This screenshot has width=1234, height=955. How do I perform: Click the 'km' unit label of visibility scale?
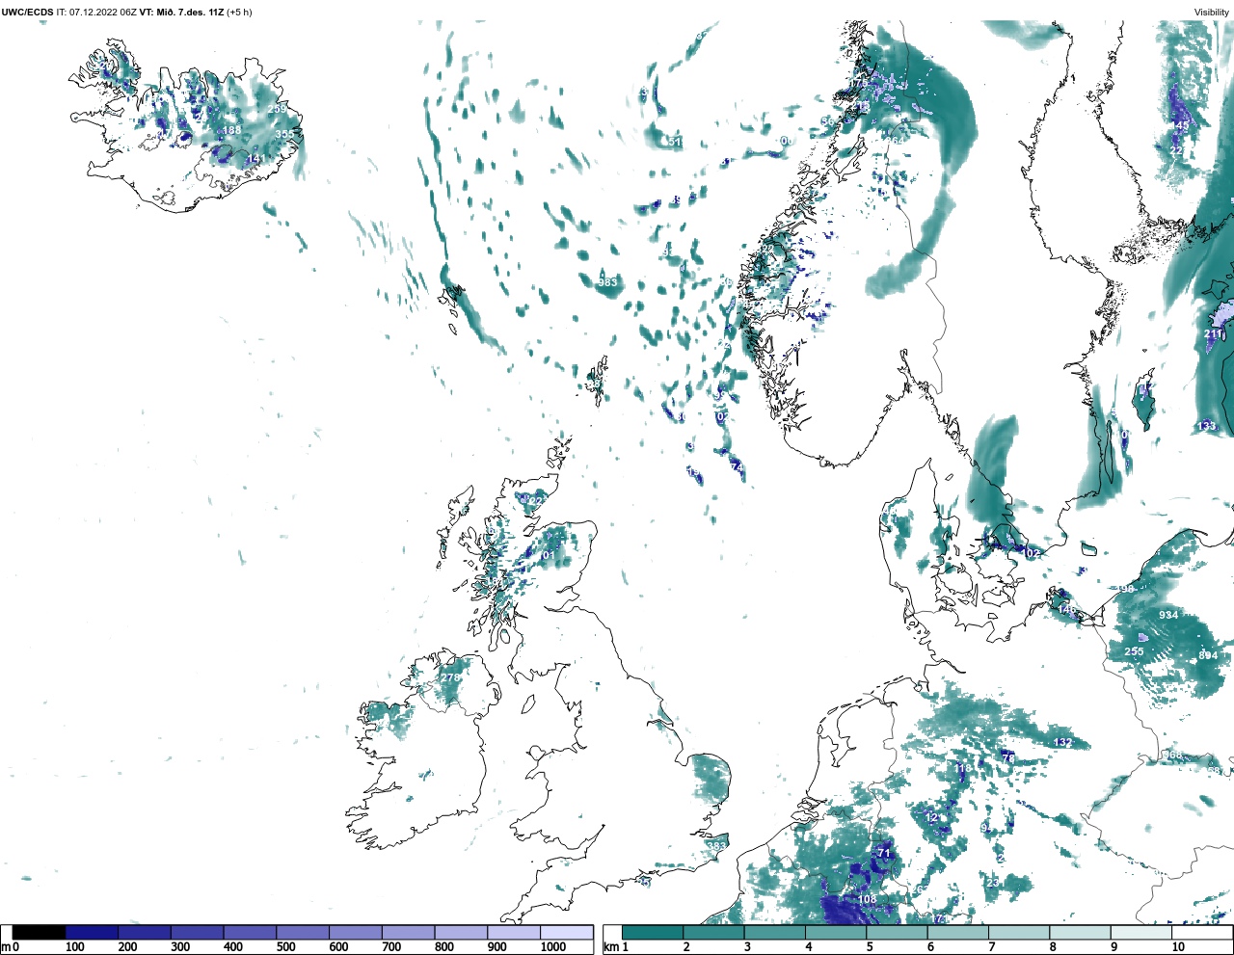point(610,947)
